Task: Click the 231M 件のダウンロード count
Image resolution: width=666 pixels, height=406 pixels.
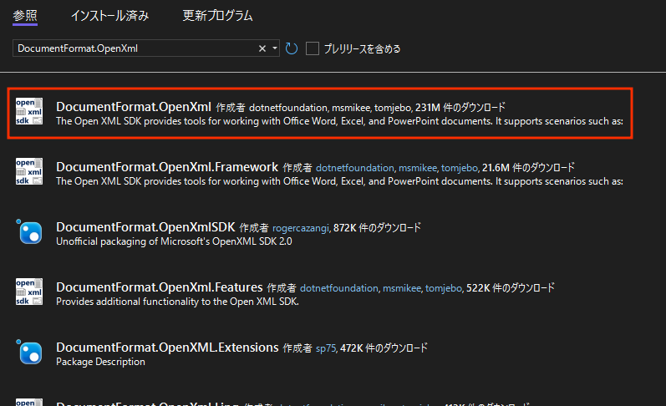Action: tap(460, 108)
